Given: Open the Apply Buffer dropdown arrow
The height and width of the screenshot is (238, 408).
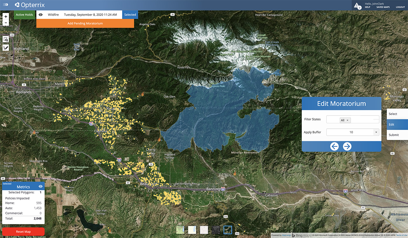Looking at the screenshot, I should (376, 132).
